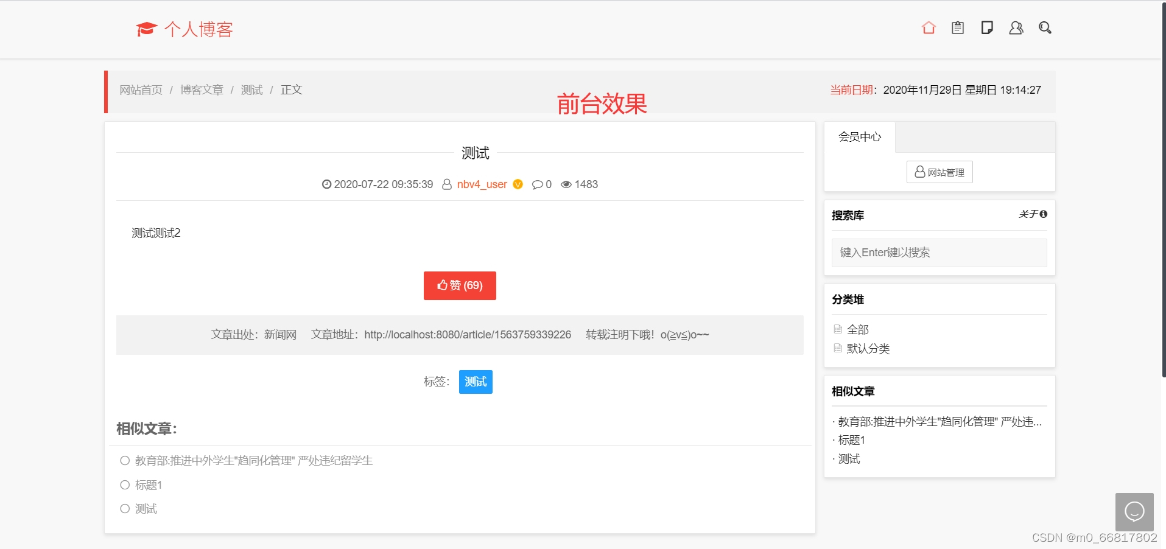Image resolution: width=1166 pixels, height=549 pixels.
Task: Click the eye views icon showing 1483
Action: (566, 184)
